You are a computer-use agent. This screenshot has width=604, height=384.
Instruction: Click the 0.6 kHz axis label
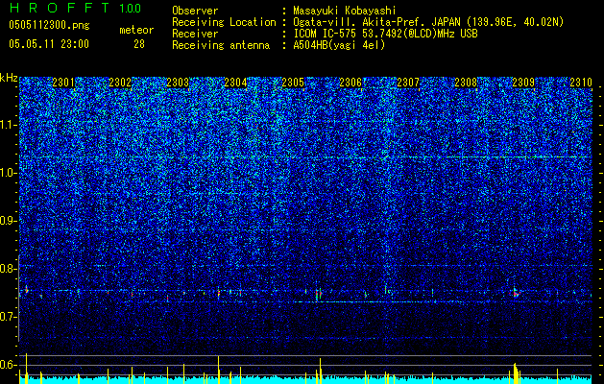tap(9, 365)
